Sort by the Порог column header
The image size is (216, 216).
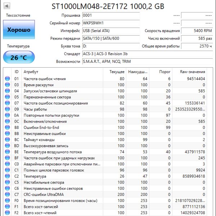click(x=161, y=72)
